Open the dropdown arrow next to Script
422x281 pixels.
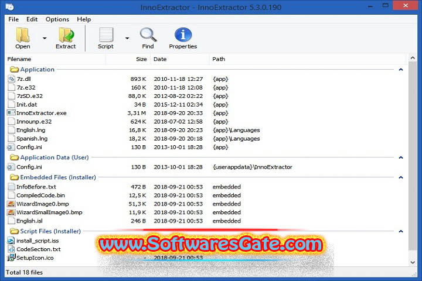click(x=127, y=38)
